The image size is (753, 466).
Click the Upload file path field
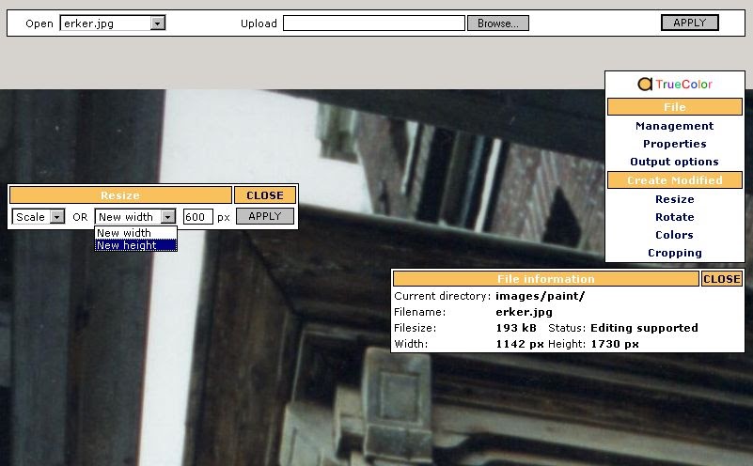pyautogui.click(x=373, y=23)
